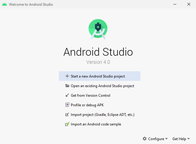
Task: Choose Import an Android code sample text
Action: point(96,124)
